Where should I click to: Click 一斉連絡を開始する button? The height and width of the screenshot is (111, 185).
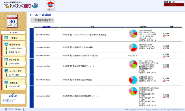pos(42,20)
